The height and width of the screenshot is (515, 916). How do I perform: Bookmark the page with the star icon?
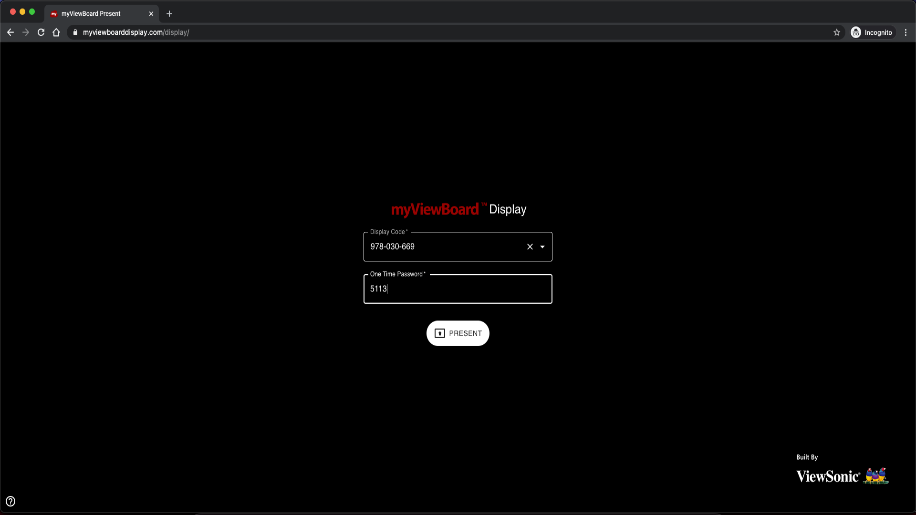[837, 32]
